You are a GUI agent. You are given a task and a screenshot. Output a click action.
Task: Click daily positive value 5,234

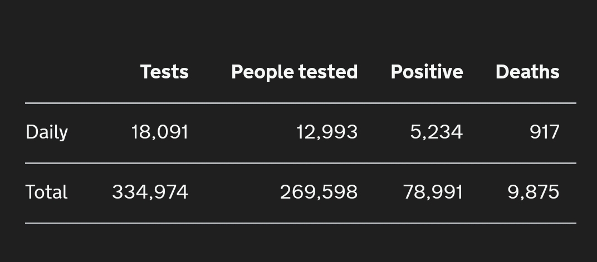point(436,132)
